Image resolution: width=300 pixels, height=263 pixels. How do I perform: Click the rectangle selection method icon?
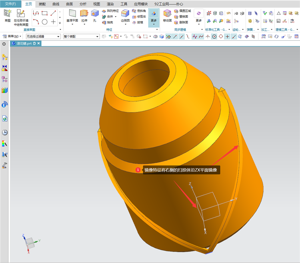coord(146,36)
